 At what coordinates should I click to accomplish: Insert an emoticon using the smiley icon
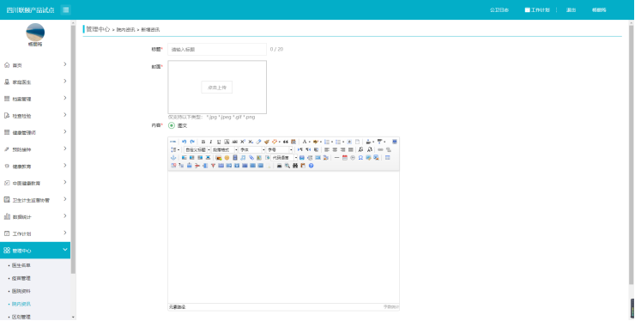coord(227,158)
